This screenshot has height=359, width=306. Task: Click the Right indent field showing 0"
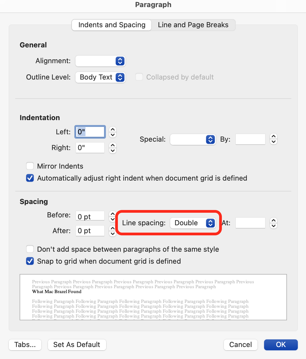click(x=90, y=147)
